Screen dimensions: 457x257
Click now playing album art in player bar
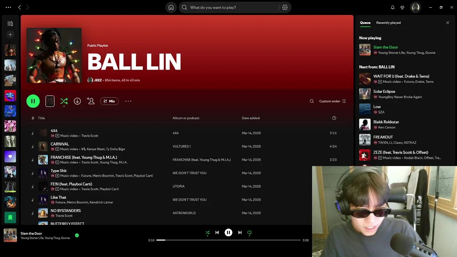[x=10, y=236]
